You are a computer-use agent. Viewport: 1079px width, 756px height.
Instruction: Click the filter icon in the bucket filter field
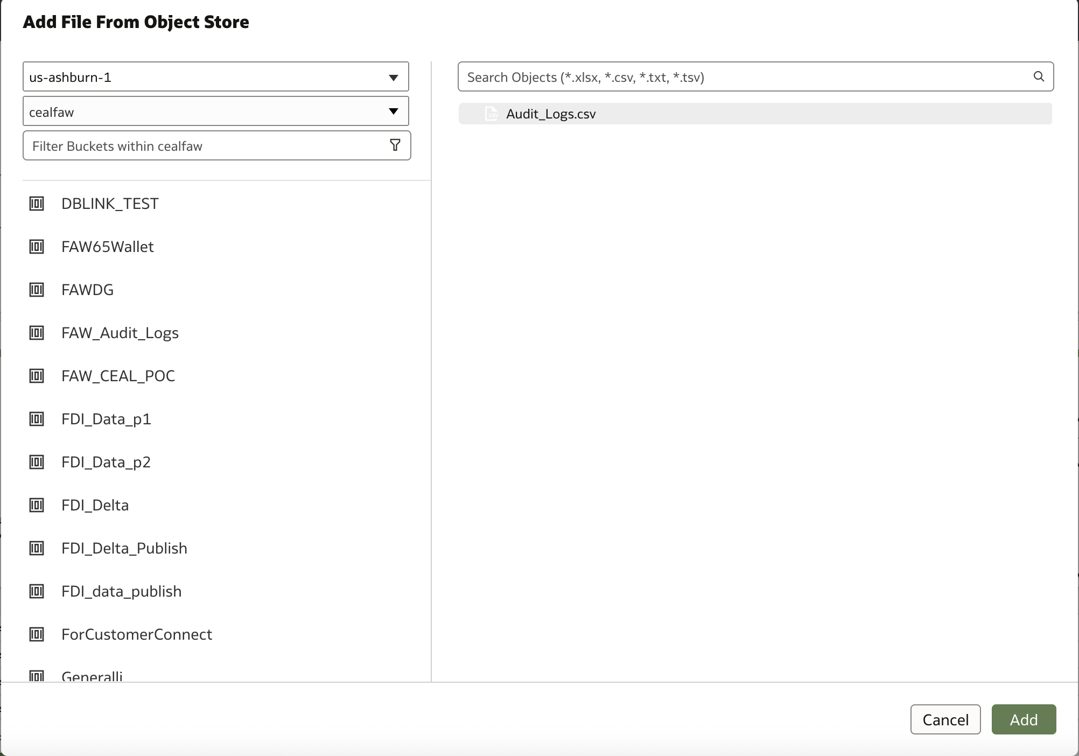tap(395, 145)
